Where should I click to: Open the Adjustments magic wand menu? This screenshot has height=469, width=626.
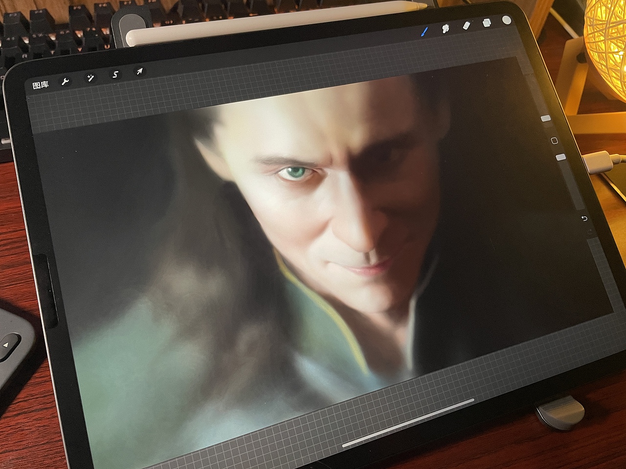coord(90,78)
